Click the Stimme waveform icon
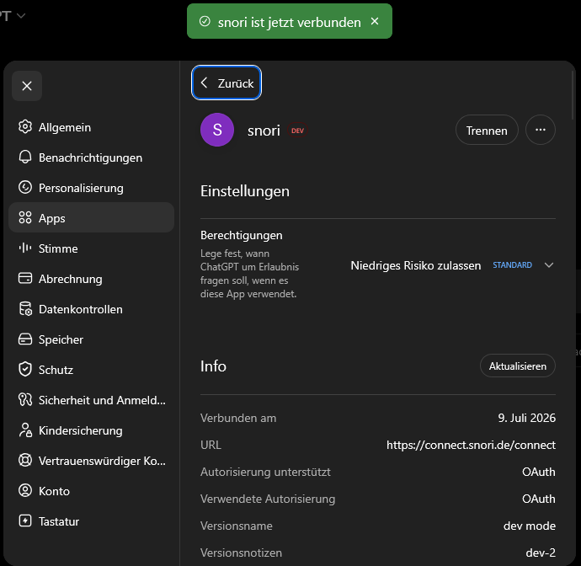 pos(25,248)
